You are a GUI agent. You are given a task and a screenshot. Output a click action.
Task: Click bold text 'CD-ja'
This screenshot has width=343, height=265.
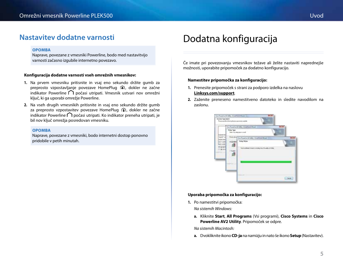coord(237,236)
